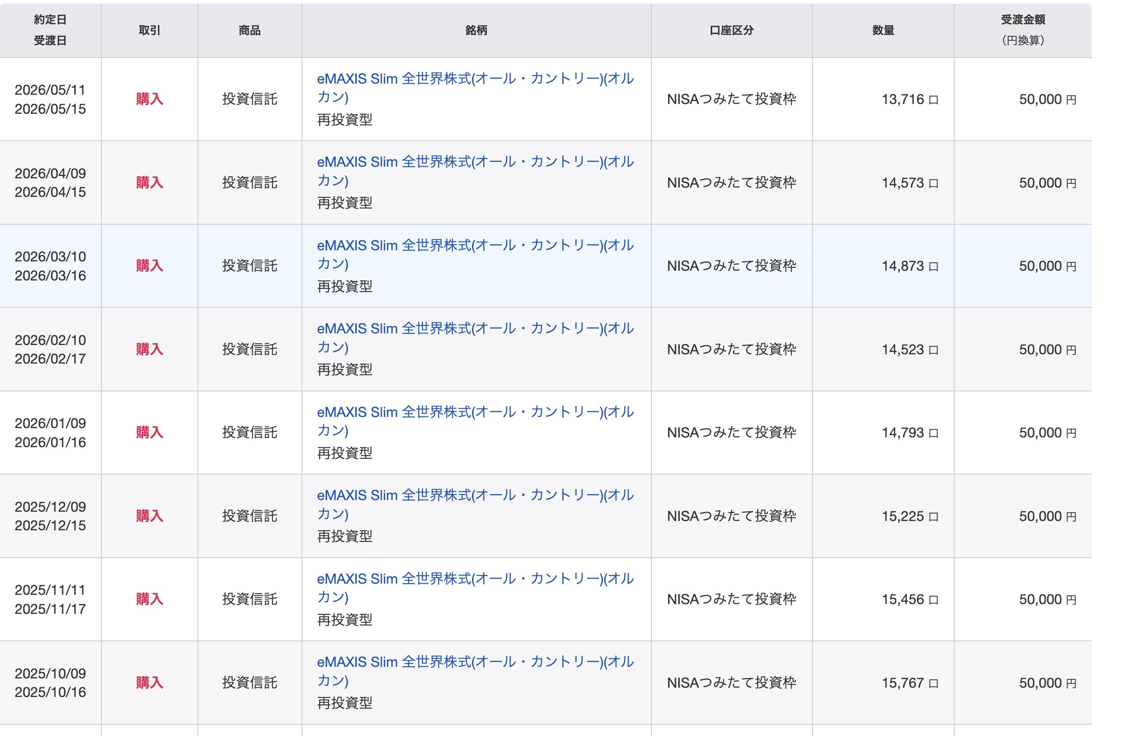Click NISAつみたて投資枠 in the 2025/11/11 row
1121x736 pixels.
(732, 599)
